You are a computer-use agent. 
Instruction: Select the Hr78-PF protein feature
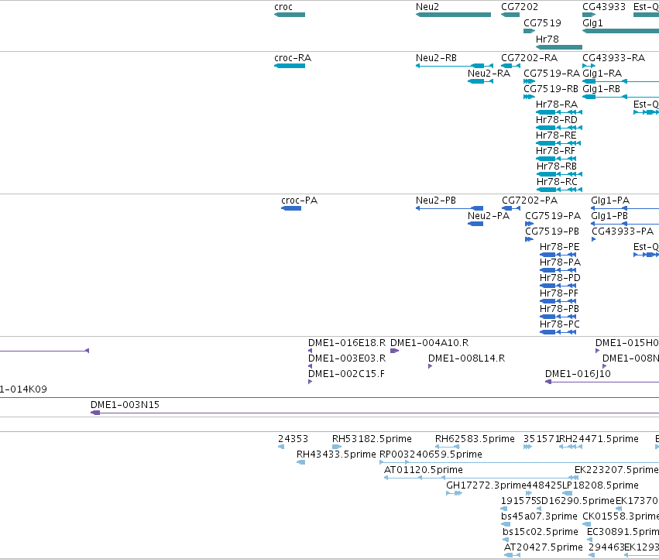click(x=558, y=301)
